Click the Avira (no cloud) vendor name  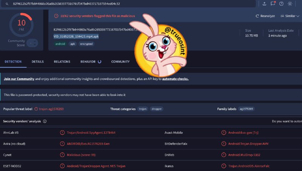(x=14, y=144)
